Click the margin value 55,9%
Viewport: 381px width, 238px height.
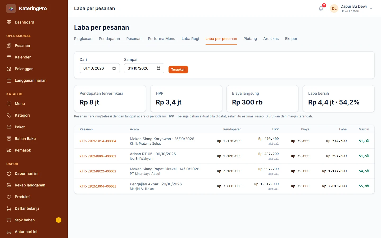coord(364,186)
